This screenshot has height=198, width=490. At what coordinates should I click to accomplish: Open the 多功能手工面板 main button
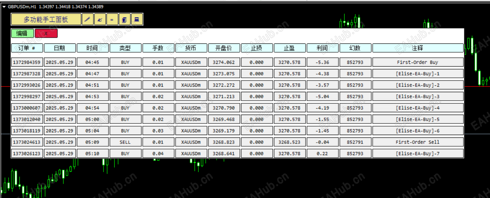coord(46,19)
